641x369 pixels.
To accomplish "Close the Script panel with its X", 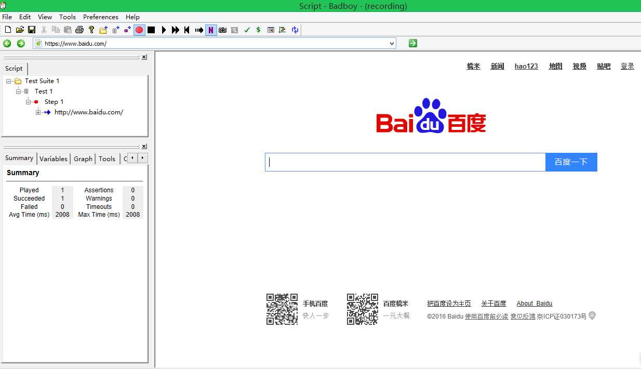I will [x=144, y=57].
